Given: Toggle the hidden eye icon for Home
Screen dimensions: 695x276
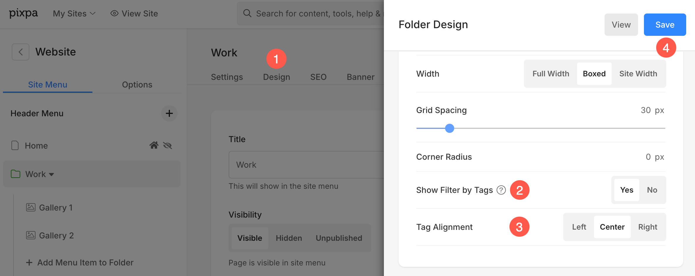Looking at the screenshot, I should click(x=168, y=145).
